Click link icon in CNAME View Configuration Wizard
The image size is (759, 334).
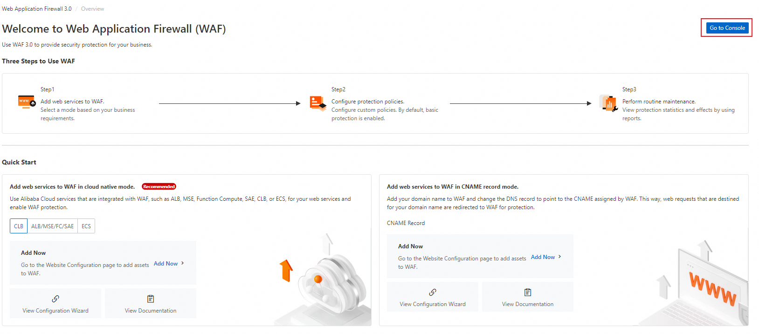433,292
